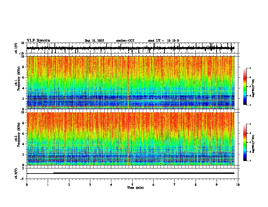Select the date "Sep. 18, 2025"
This screenshot has width=268, height=207.
click(94, 41)
